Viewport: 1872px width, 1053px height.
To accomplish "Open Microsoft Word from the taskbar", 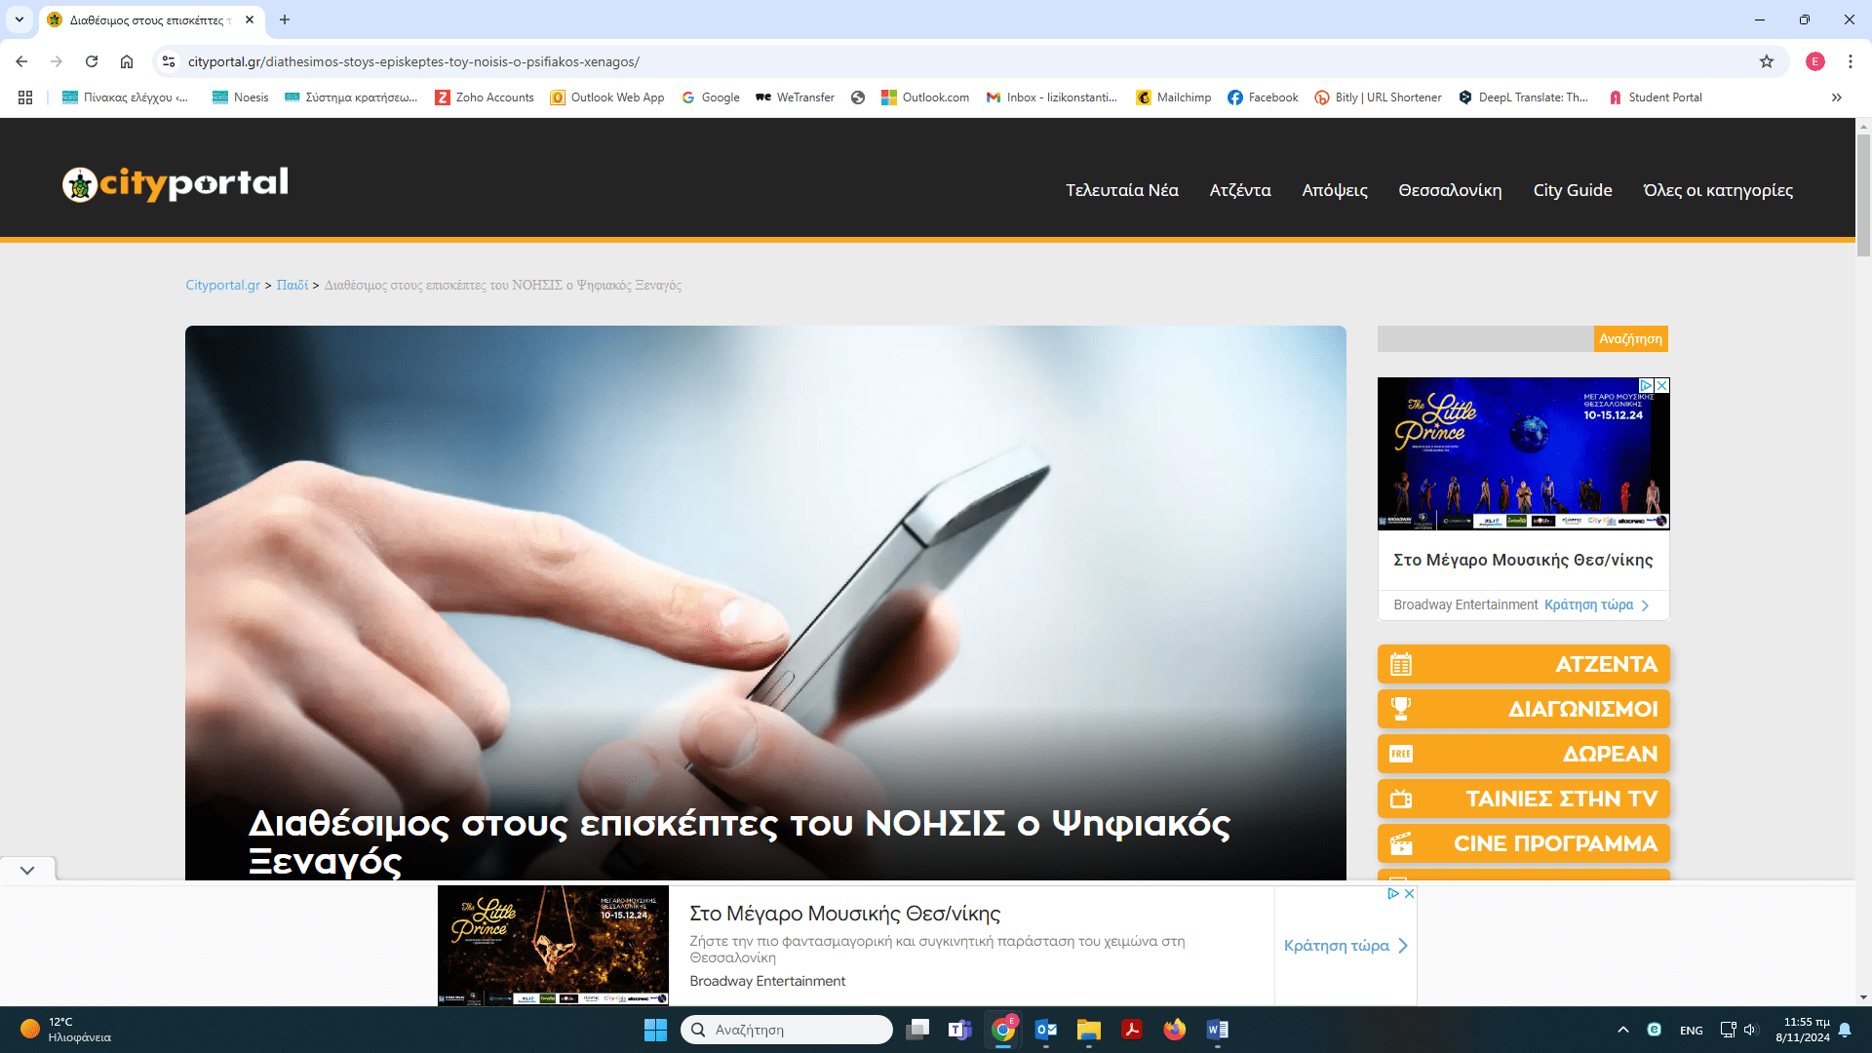I will [x=1217, y=1030].
